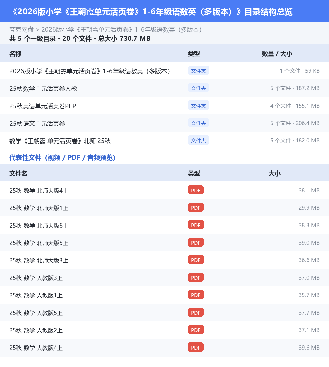Click PDF badge for 人教版5上

tap(196, 313)
